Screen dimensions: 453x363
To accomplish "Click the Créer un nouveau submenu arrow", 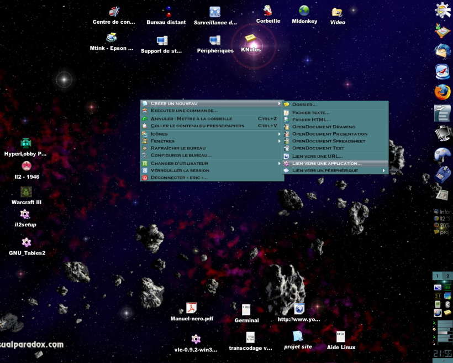I will pos(279,103).
